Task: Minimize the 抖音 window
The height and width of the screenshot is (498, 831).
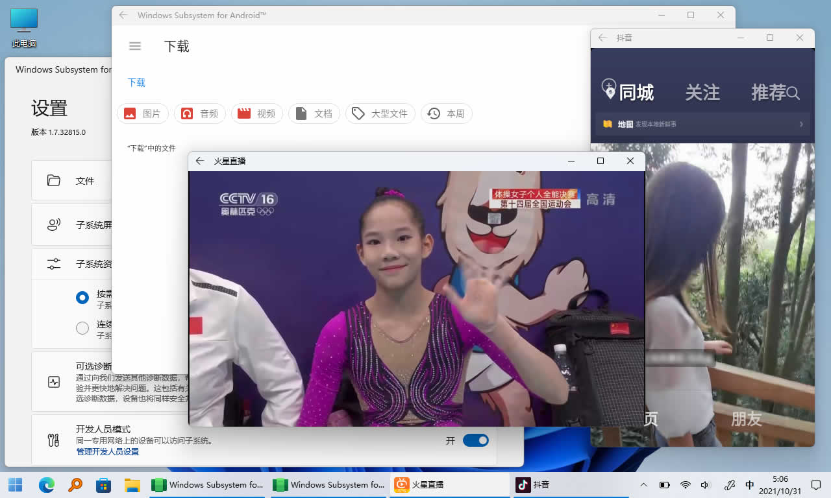Action: (x=740, y=38)
